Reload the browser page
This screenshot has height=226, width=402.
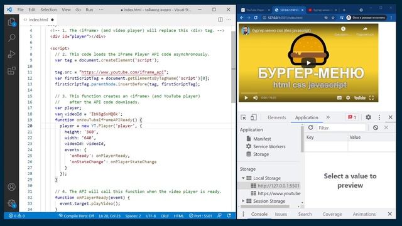[256, 18]
